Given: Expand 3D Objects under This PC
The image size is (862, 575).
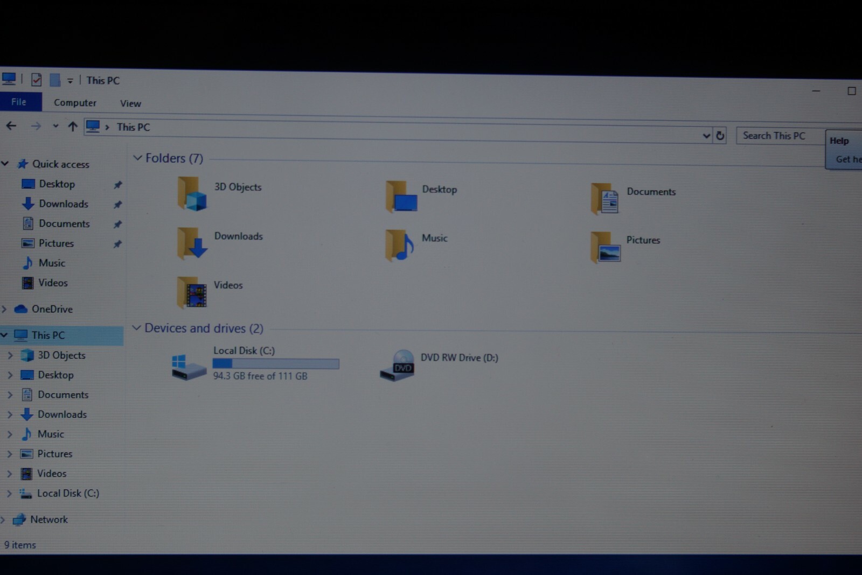Looking at the screenshot, I should [x=10, y=355].
